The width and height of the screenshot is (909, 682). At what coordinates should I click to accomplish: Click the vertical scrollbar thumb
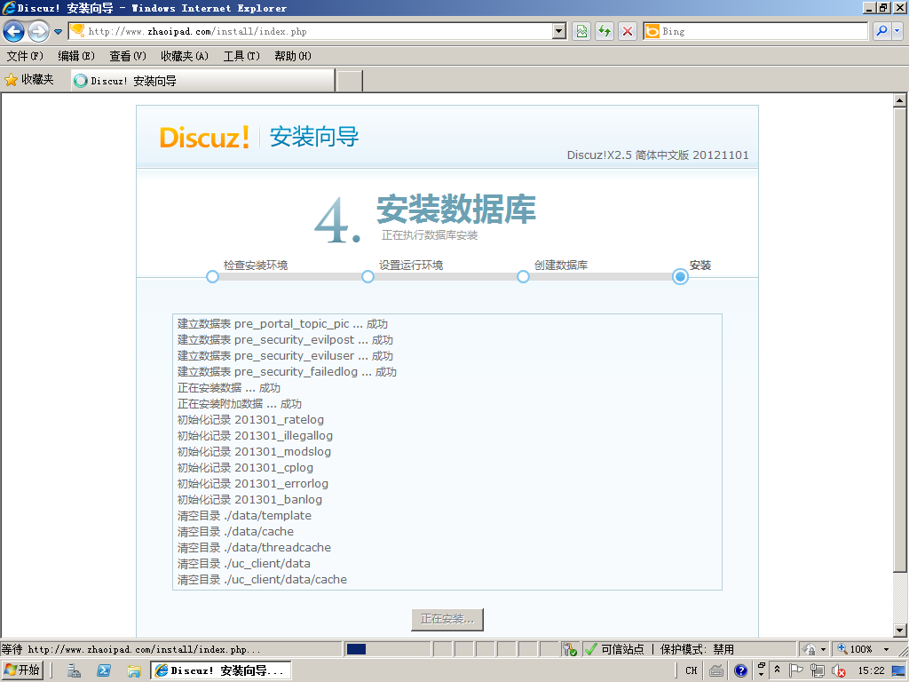coord(899,340)
